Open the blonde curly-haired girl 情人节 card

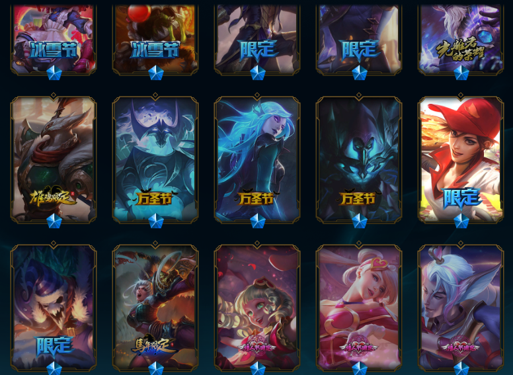pyautogui.click(x=257, y=308)
